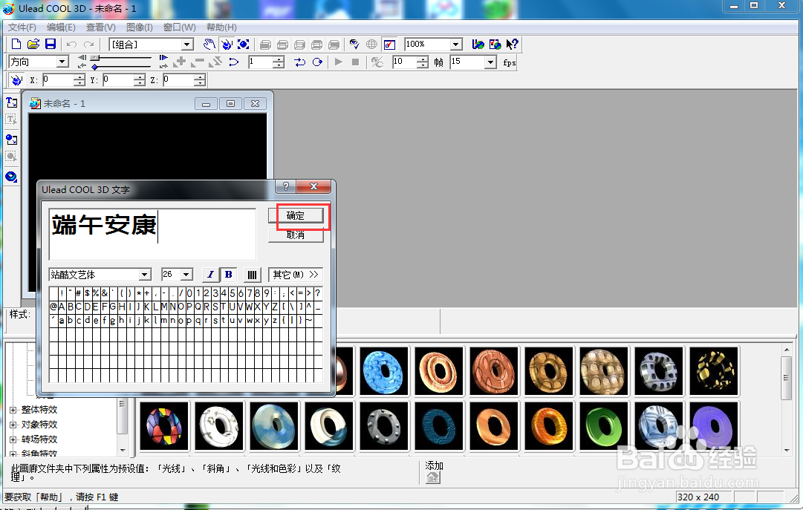Image resolution: width=803 pixels, height=510 pixels.
Task: Expand the 转场特效 tree node
Action: [x=13, y=439]
